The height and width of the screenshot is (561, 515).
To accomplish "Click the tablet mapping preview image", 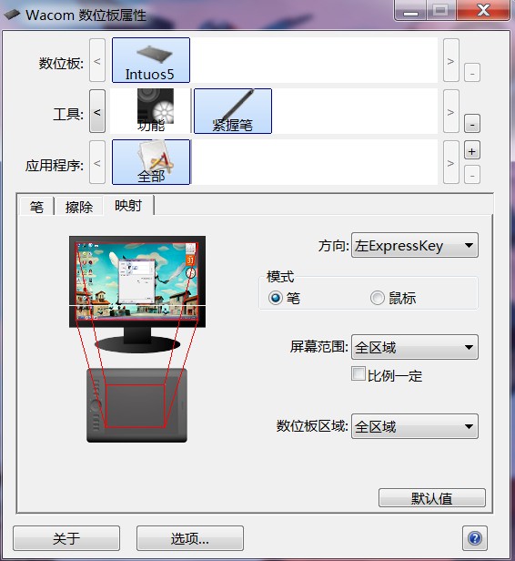I will (136, 405).
